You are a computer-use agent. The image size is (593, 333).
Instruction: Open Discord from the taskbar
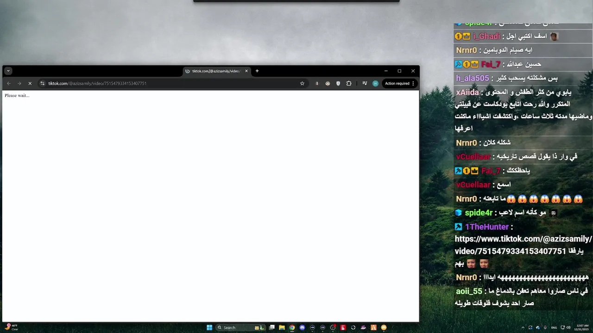[x=302, y=327]
